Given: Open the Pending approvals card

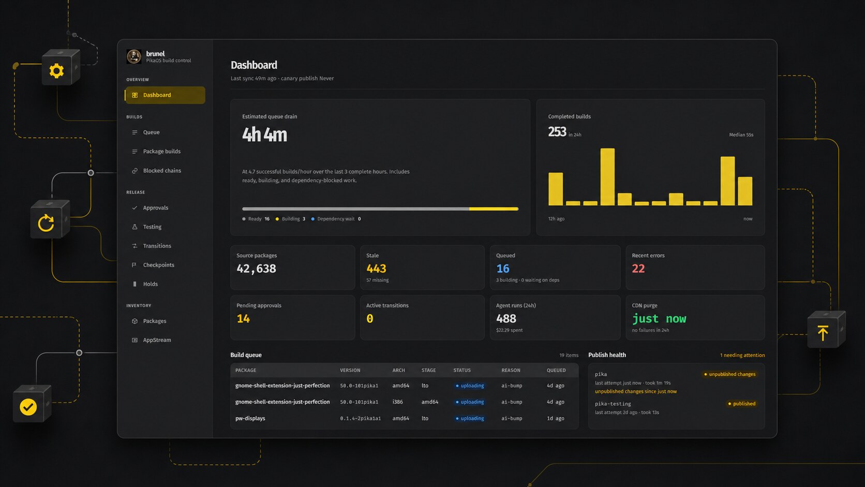Looking at the screenshot, I should tap(293, 317).
